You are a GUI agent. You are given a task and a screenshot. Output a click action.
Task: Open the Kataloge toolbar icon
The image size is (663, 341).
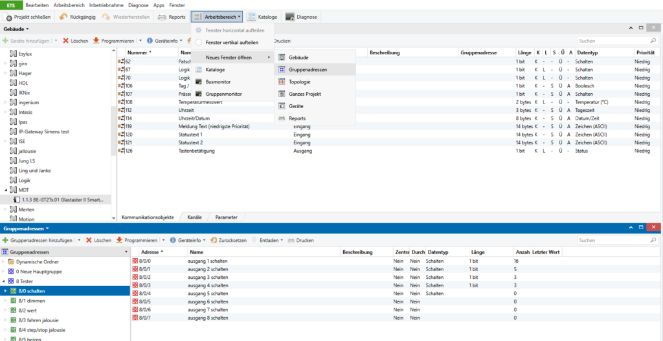click(x=252, y=17)
